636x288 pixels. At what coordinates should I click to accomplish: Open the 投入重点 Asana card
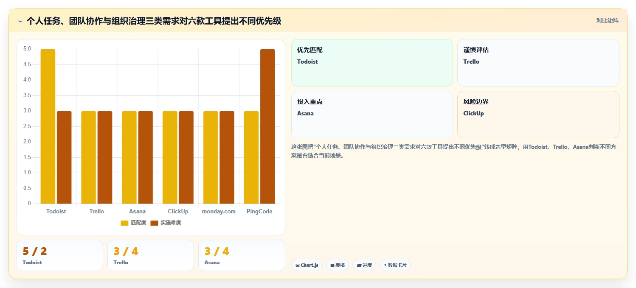point(372,115)
